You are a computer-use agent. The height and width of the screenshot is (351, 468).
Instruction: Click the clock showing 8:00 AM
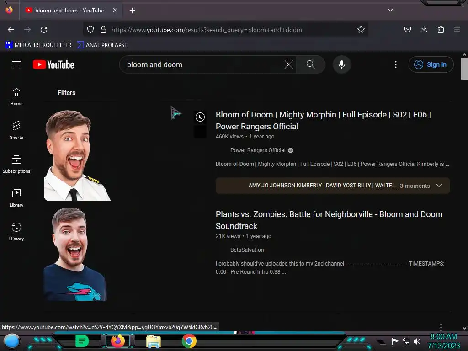click(x=443, y=337)
